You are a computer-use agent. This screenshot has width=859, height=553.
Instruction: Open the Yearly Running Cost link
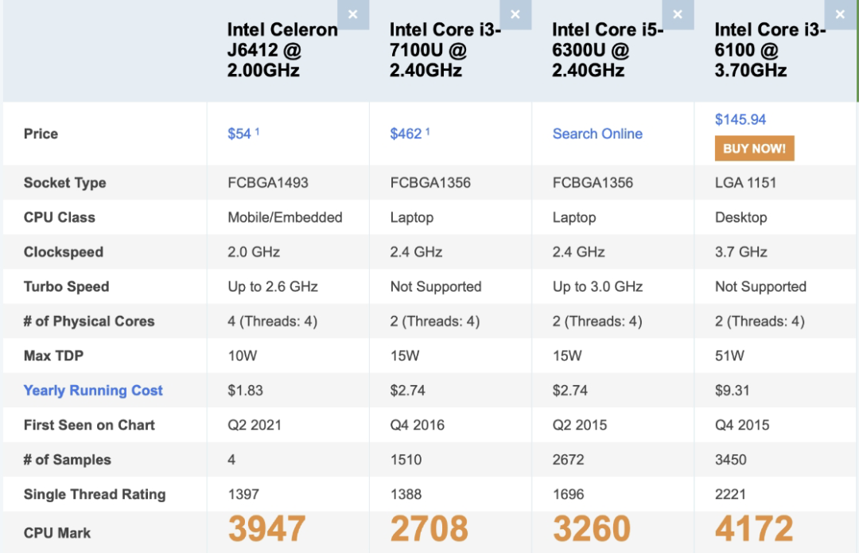pyautogui.click(x=93, y=390)
